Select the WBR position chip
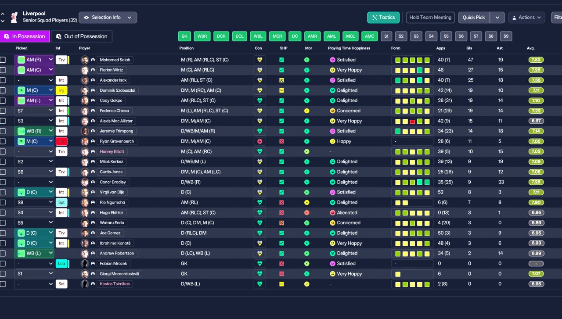 [x=202, y=36]
